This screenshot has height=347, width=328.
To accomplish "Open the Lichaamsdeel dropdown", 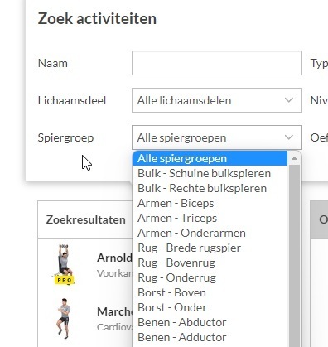I will point(217,100).
